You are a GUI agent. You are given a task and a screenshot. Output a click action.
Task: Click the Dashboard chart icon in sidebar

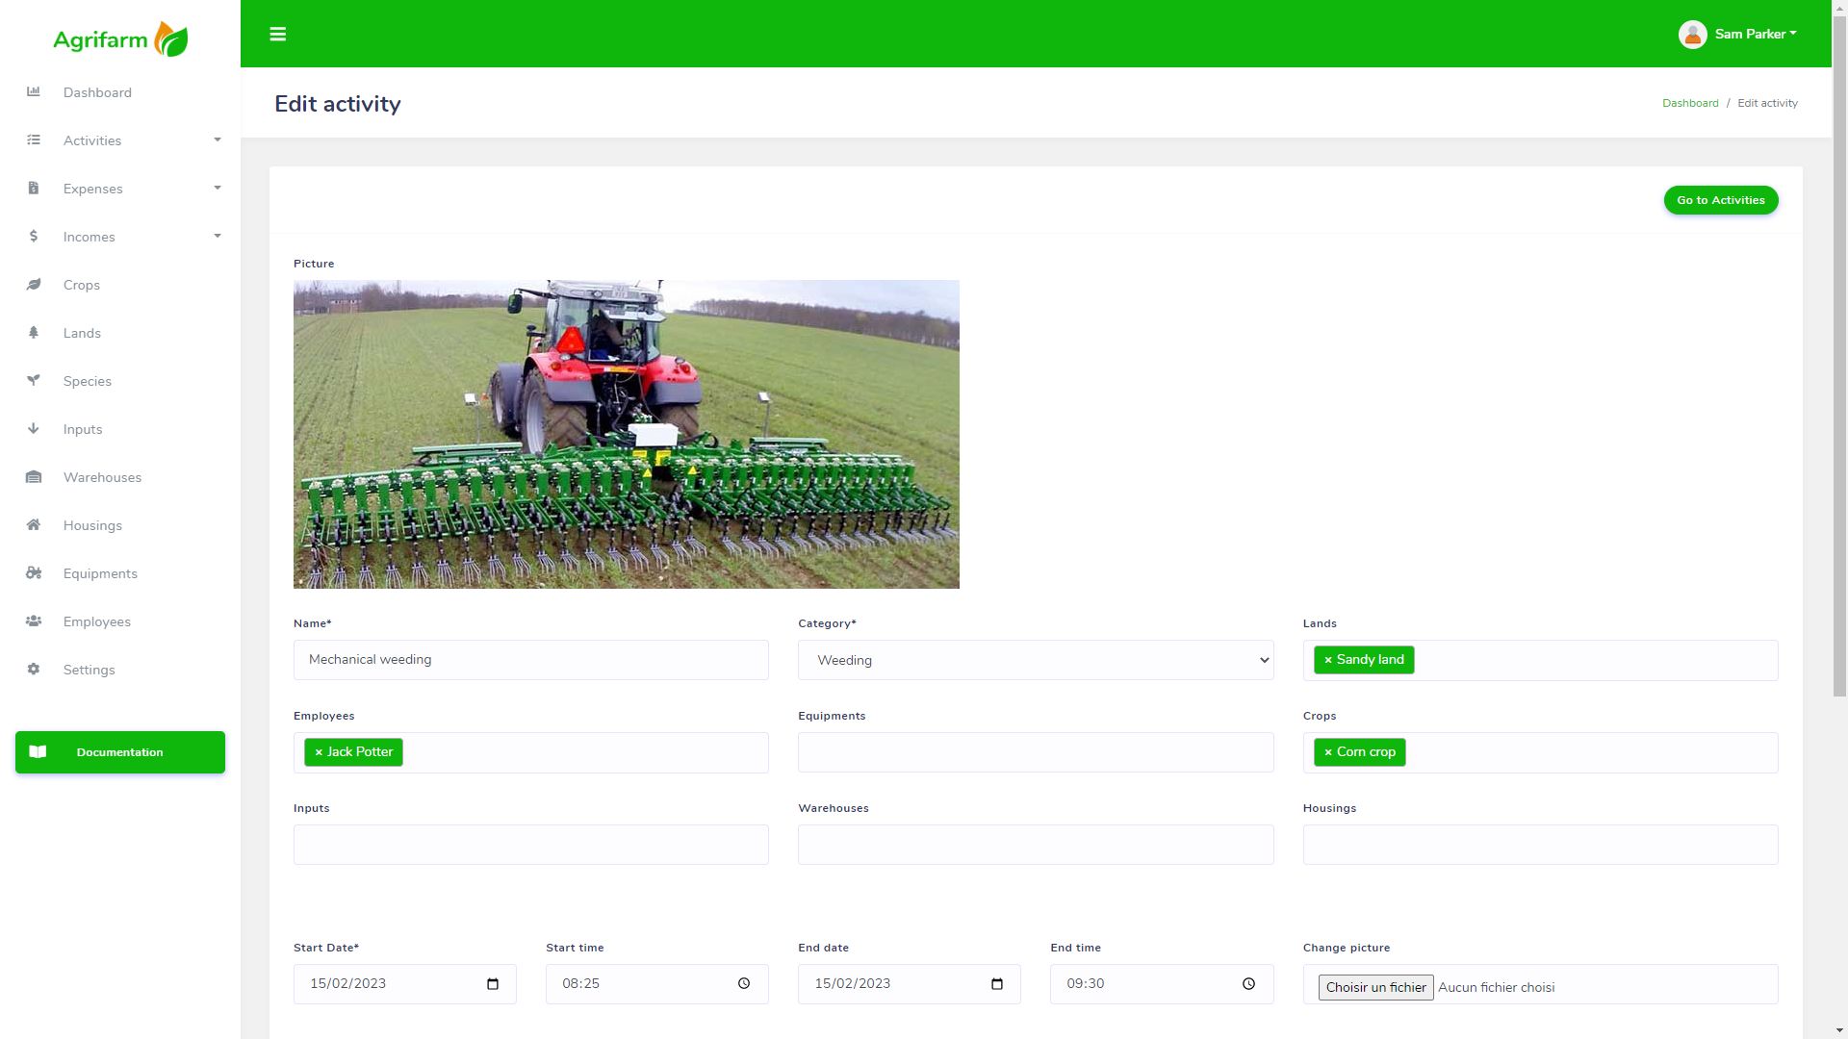34,92
